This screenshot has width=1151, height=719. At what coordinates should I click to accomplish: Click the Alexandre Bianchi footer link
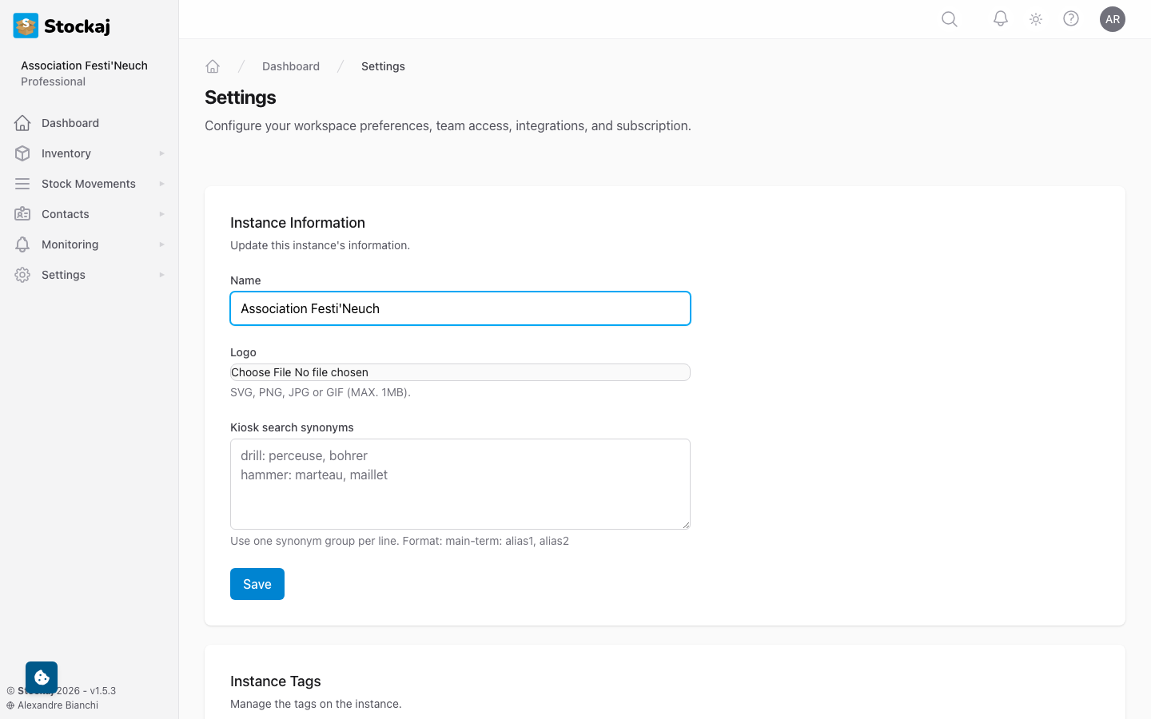(x=58, y=705)
